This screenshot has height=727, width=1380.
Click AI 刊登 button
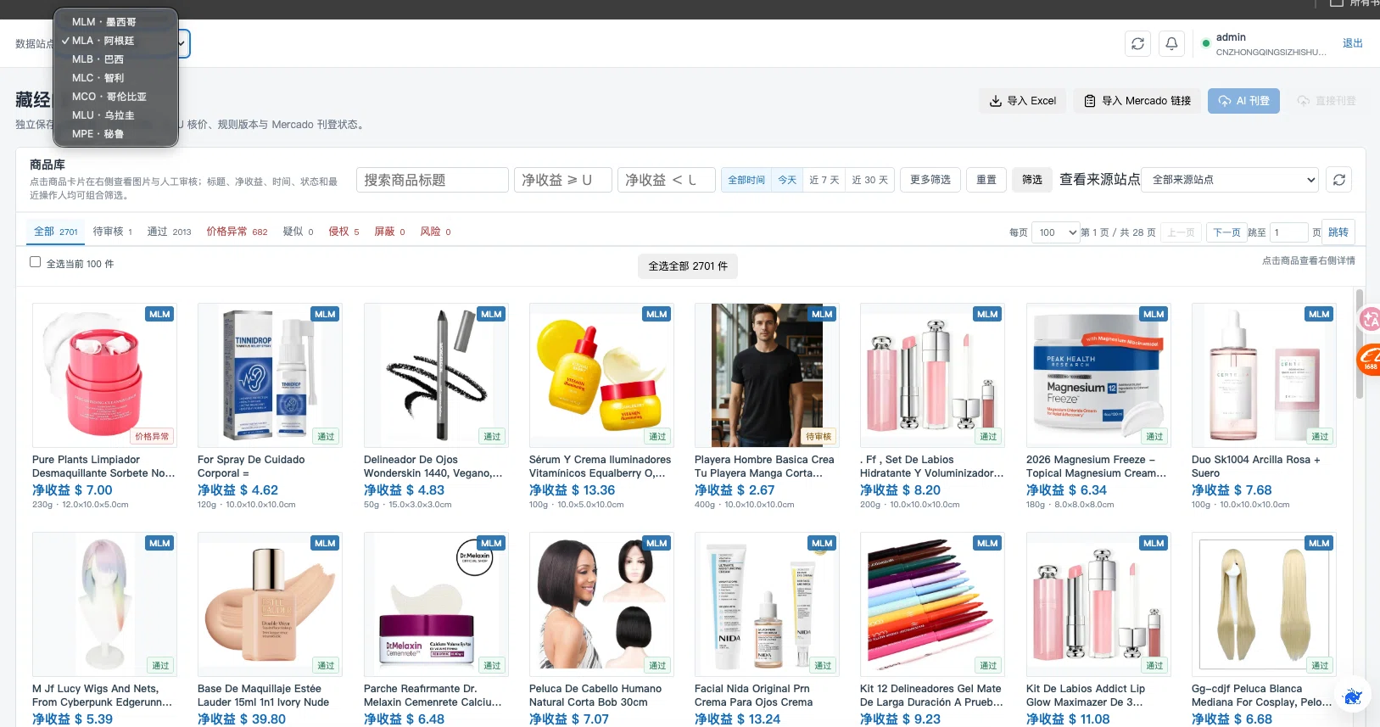[1243, 101]
